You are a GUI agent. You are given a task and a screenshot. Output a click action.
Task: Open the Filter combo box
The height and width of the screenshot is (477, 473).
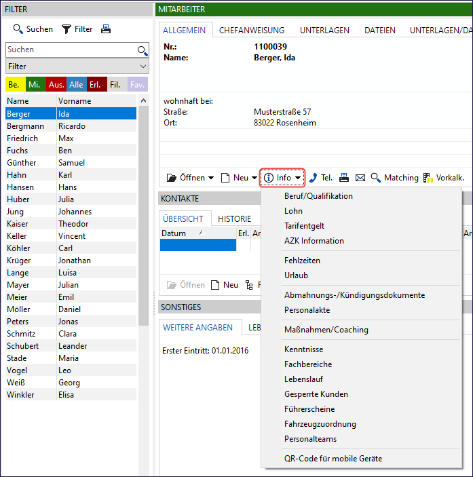[77, 66]
